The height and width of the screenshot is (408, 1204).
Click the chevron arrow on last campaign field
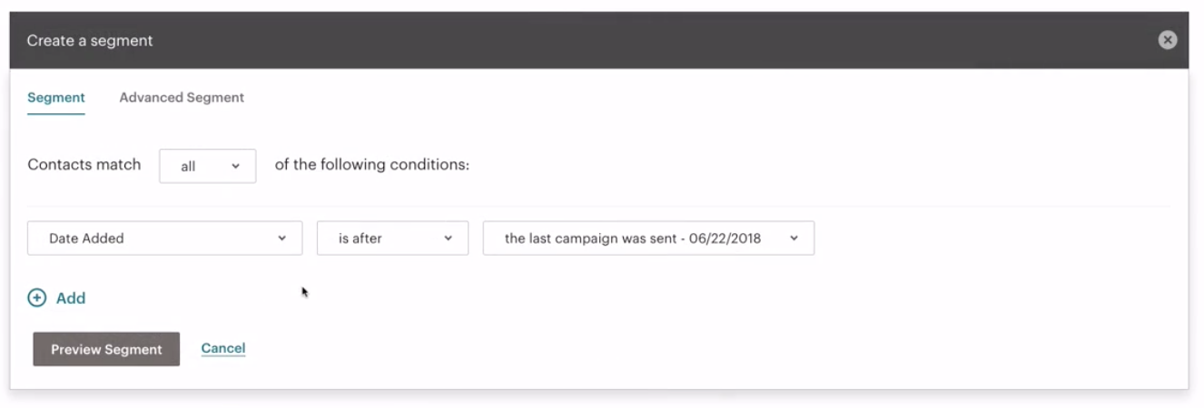pyautogui.click(x=794, y=238)
